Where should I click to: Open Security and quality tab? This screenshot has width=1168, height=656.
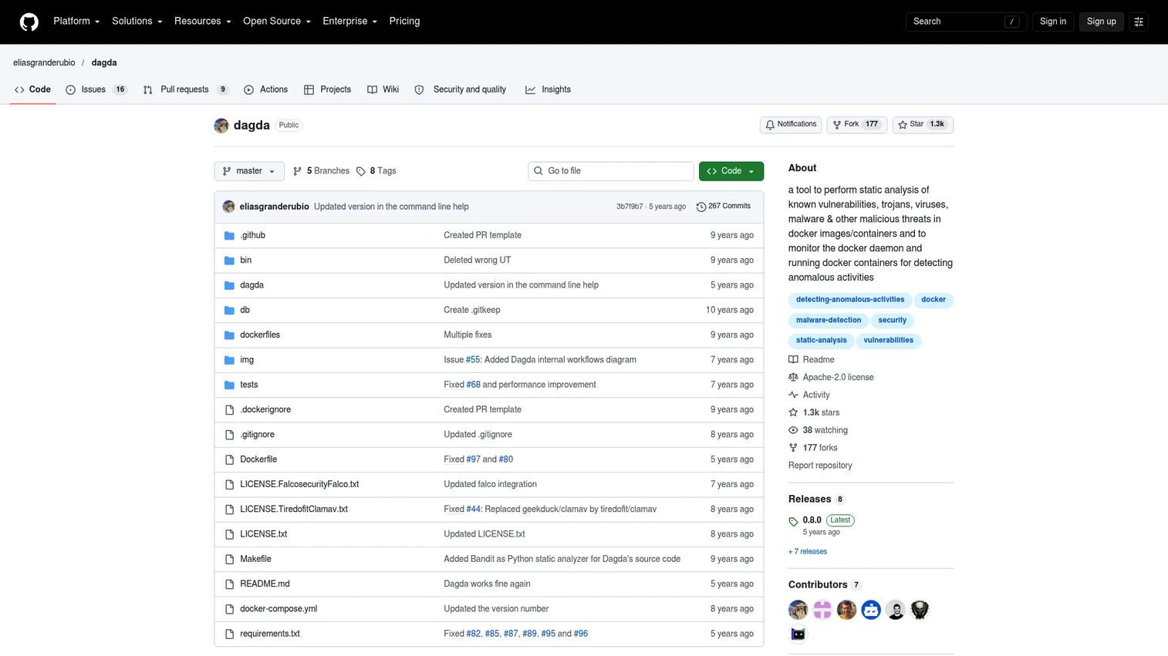[461, 89]
